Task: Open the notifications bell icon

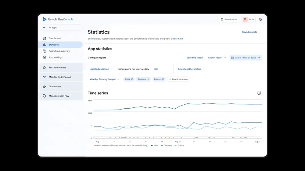Action: coord(222,19)
